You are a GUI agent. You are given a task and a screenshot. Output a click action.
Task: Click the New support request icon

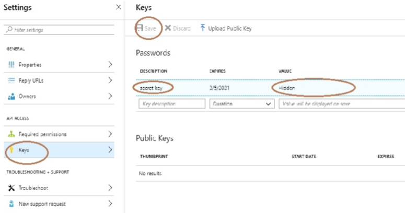tap(11, 204)
